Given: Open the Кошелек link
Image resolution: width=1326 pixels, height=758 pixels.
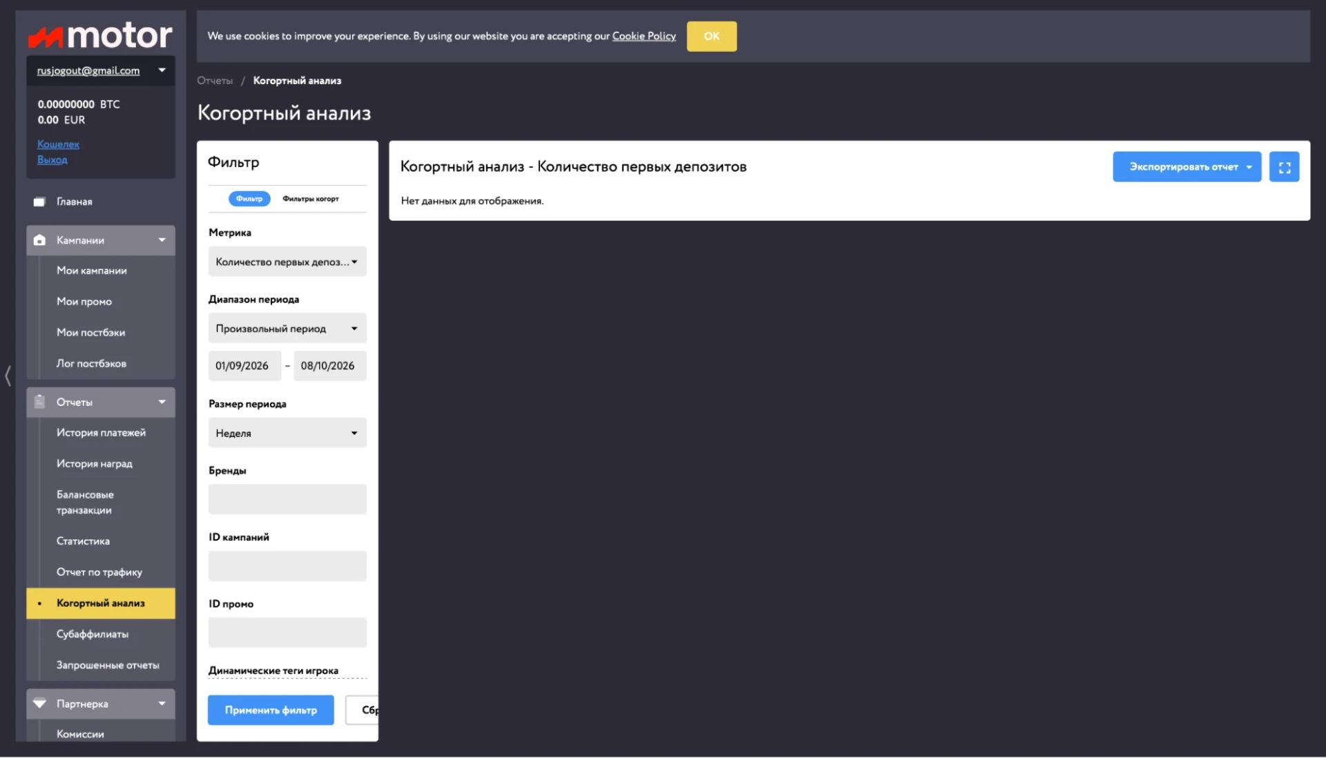Looking at the screenshot, I should tap(58, 144).
